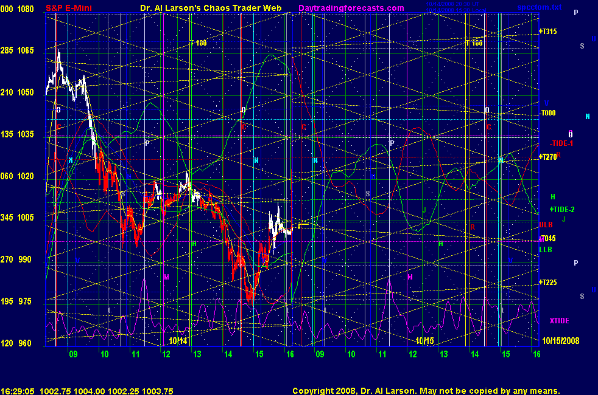This screenshot has width=598, height=395.
Task: Select the +T315 line label
Action: [x=548, y=32]
